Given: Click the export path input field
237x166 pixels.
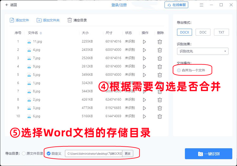Looking at the screenshot, I should [94, 153].
